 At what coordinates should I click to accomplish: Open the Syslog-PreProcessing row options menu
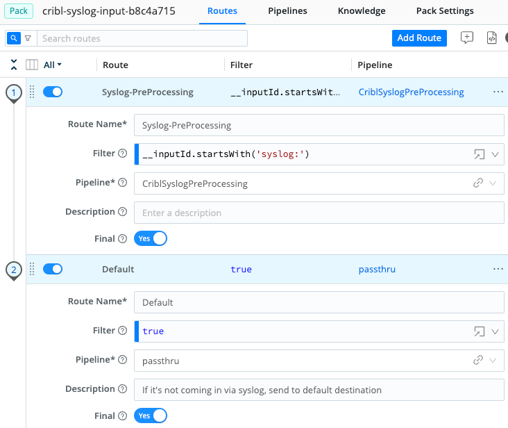click(x=498, y=92)
